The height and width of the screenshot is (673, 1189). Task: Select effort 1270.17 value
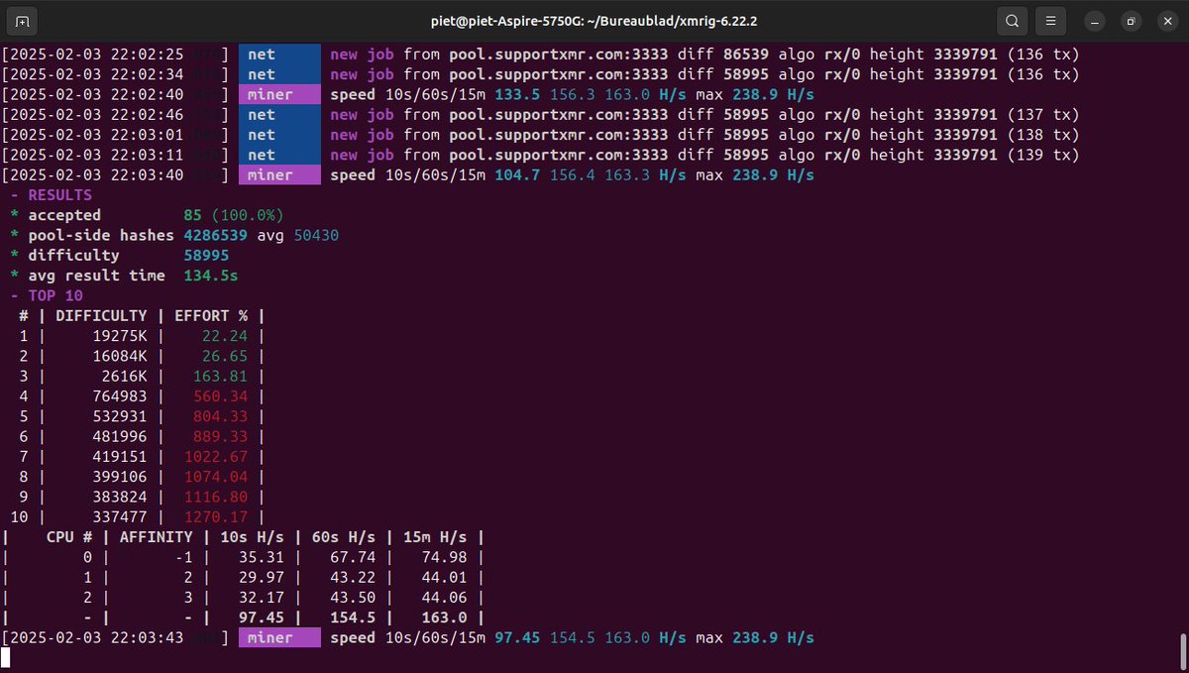pyautogui.click(x=216, y=516)
